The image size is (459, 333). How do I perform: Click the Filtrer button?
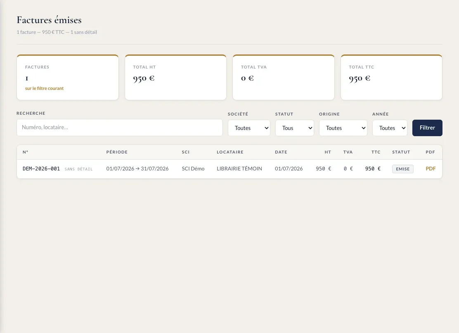coord(427,128)
